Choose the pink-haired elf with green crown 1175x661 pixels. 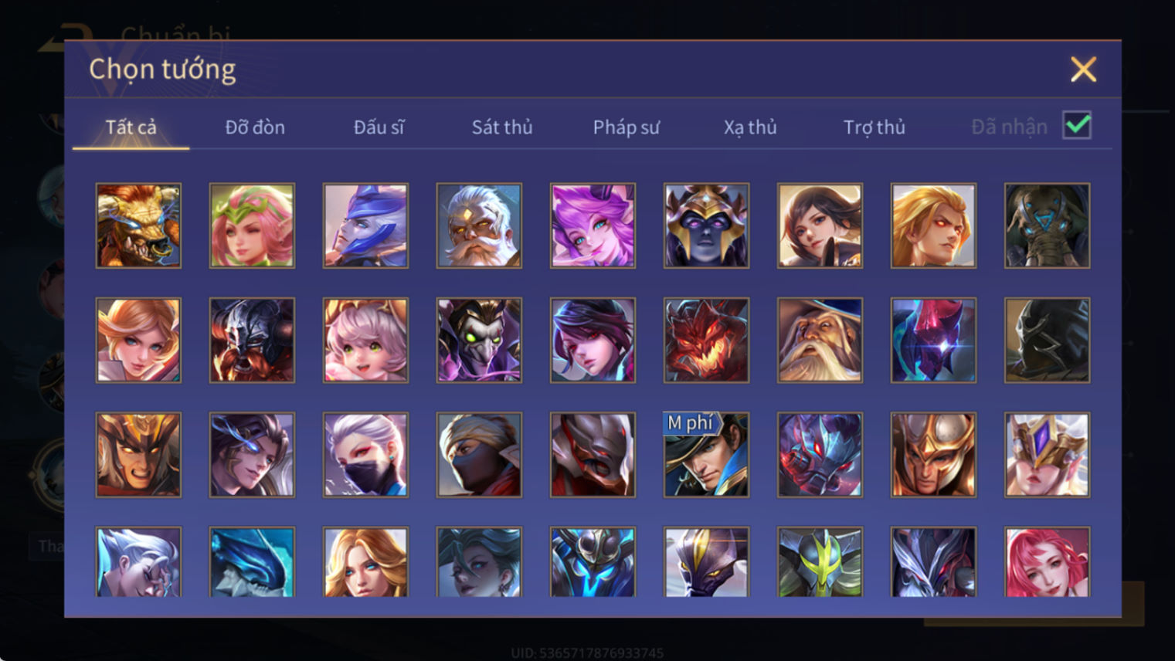point(252,225)
